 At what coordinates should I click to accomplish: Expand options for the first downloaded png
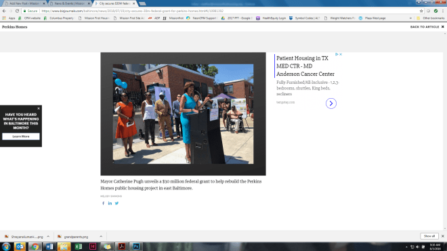point(48,237)
